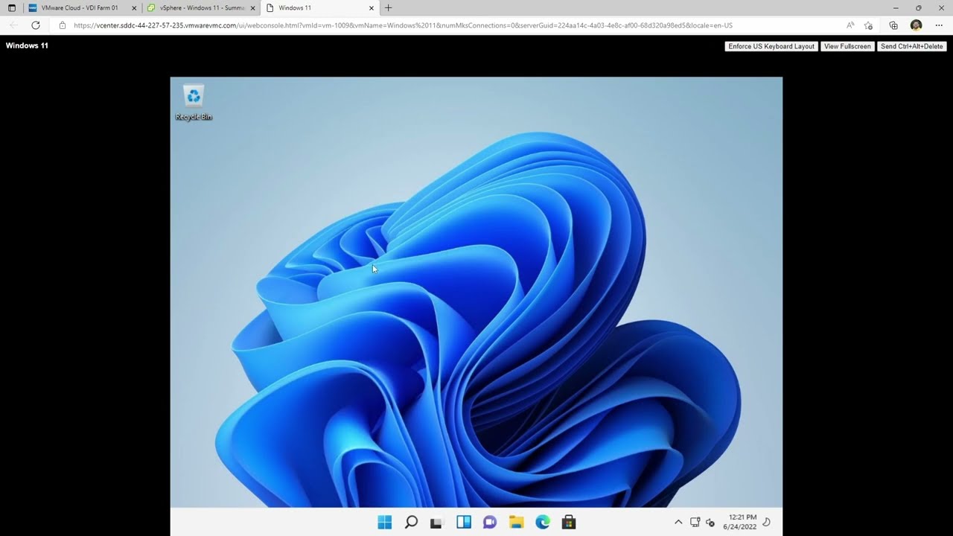Show hidden system tray icons

point(678,522)
